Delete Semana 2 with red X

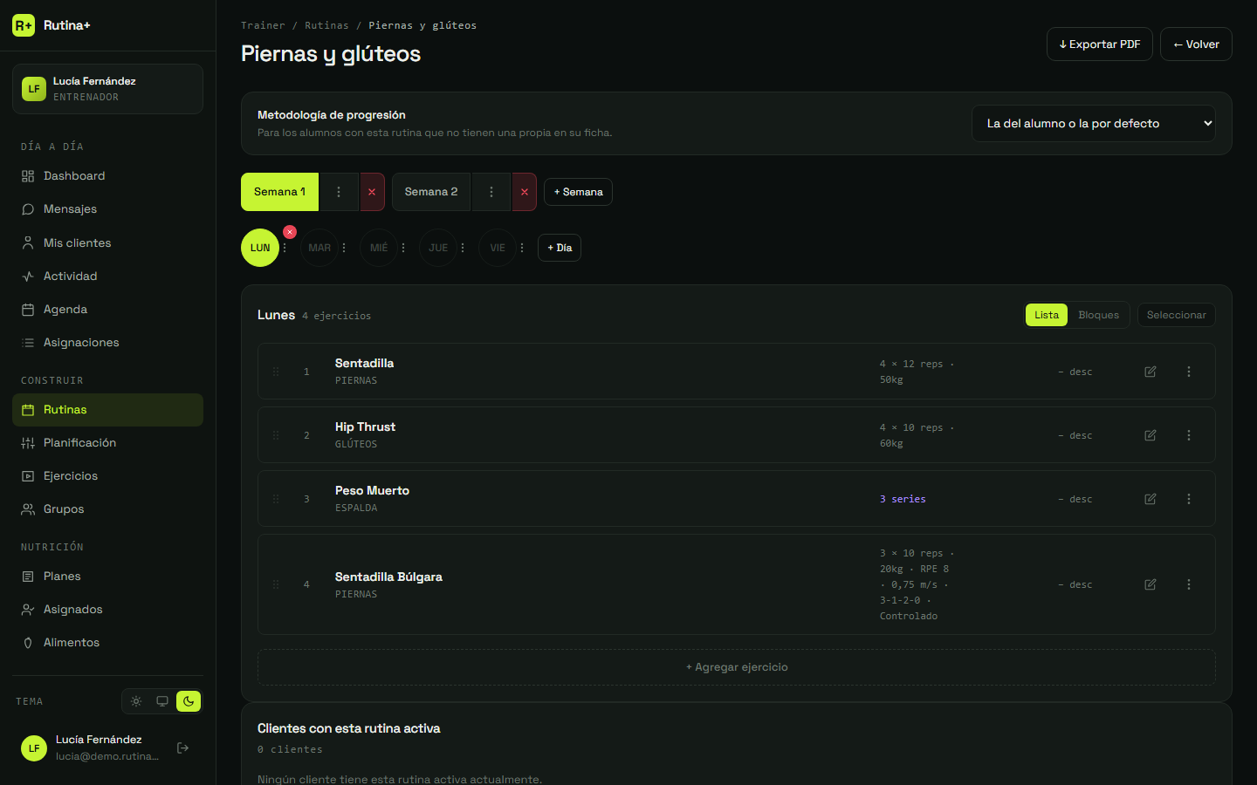pos(524,192)
